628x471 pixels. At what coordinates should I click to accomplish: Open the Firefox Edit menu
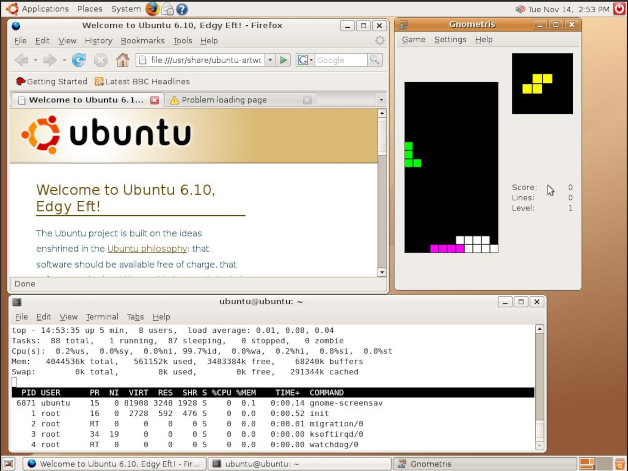point(42,41)
